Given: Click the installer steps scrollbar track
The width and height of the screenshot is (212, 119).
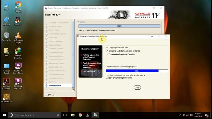Looking at the screenshot, I should 73,55.
